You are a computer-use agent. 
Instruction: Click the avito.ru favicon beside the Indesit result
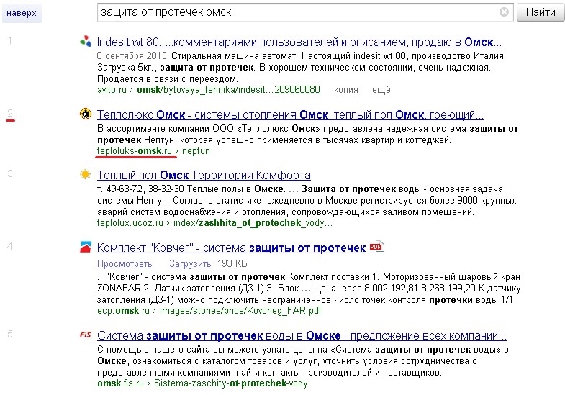coord(86,42)
